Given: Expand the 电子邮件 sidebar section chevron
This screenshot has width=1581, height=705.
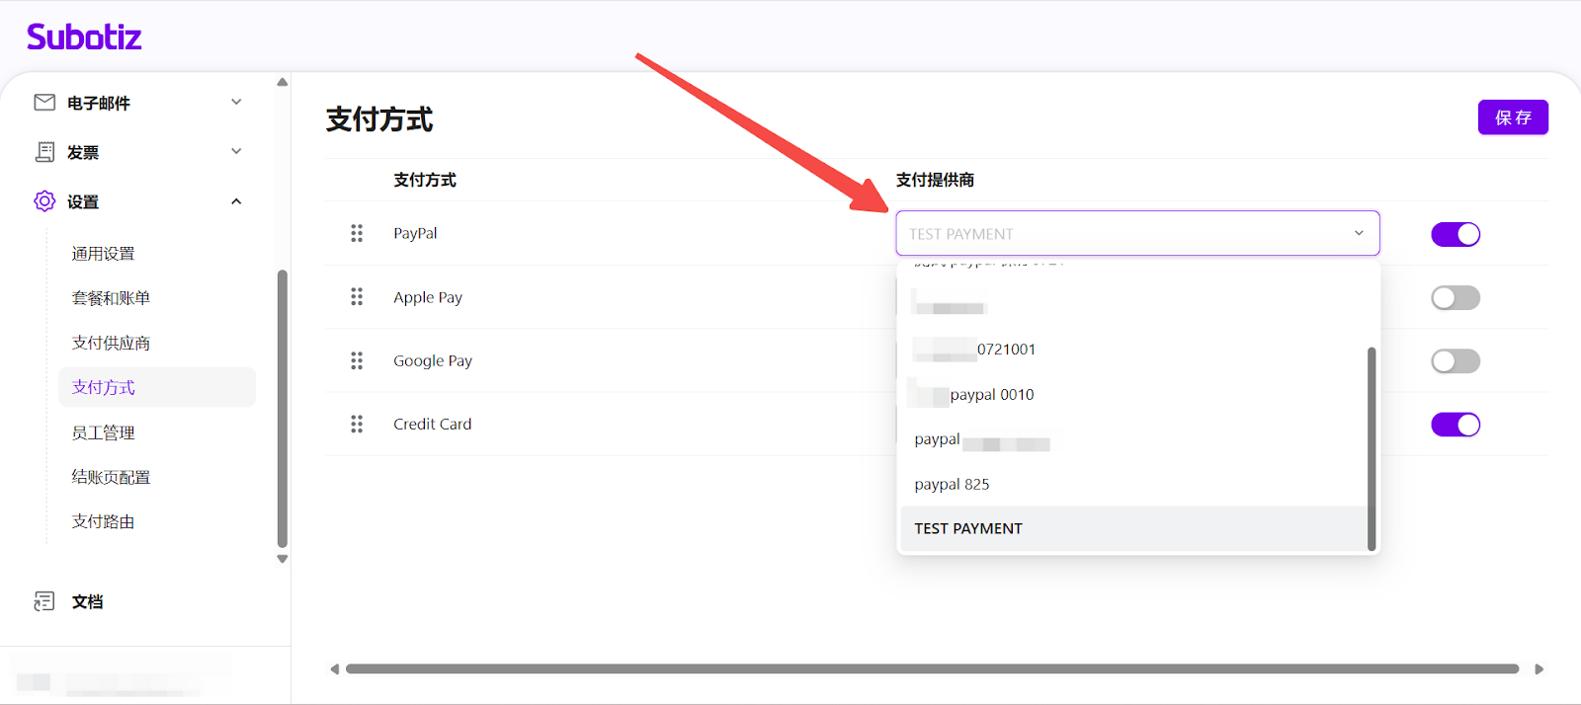Looking at the screenshot, I should (x=236, y=102).
